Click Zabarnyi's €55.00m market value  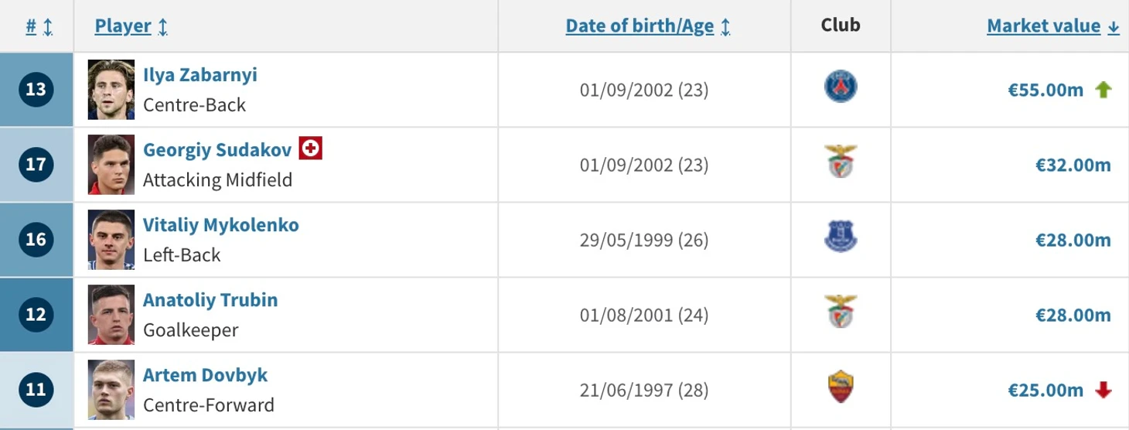tap(1045, 90)
